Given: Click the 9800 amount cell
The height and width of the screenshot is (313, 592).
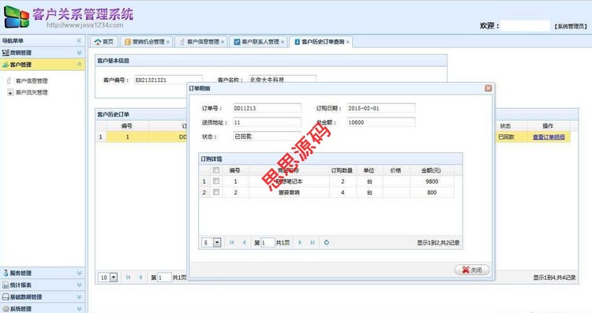Looking at the screenshot, I should point(432,181).
